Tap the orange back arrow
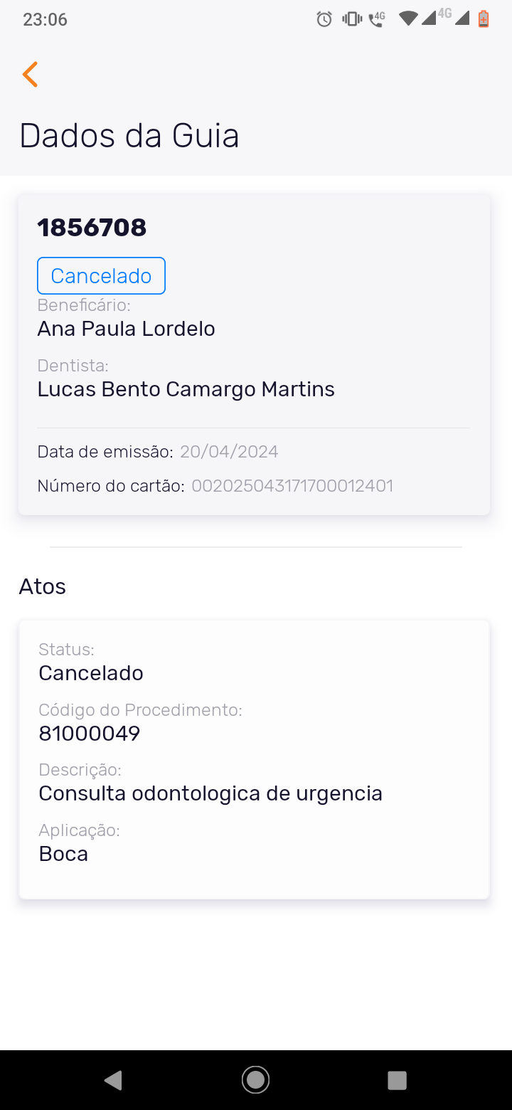This screenshot has width=512, height=1110. click(30, 75)
